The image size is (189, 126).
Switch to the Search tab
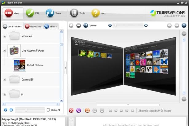(51, 26)
